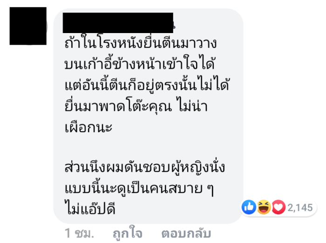This screenshot has height=243, width=326.
Task: Click the comment line starting "ถ้าในโรงหนัง"
Action: [x=141, y=43]
